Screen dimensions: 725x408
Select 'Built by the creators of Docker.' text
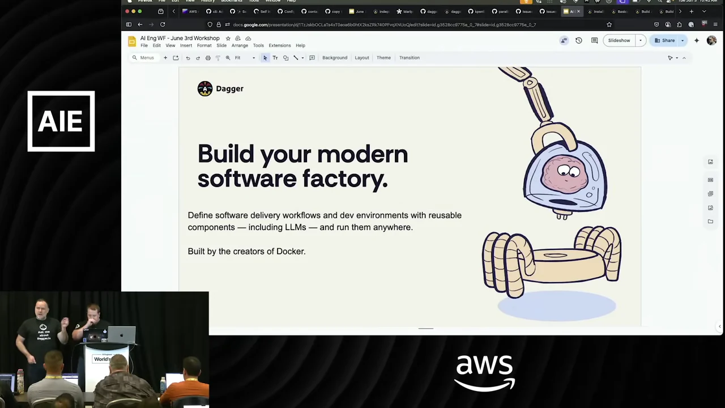246,251
